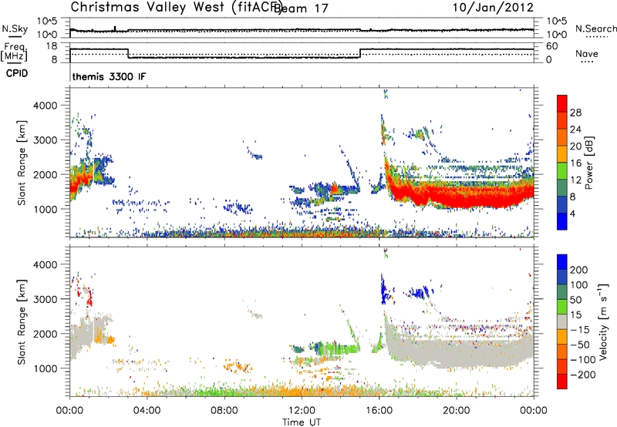Click the plot title Christmas Valley West (fitACF)
The width and height of the screenshot is (617, 427).
(177, 7)
